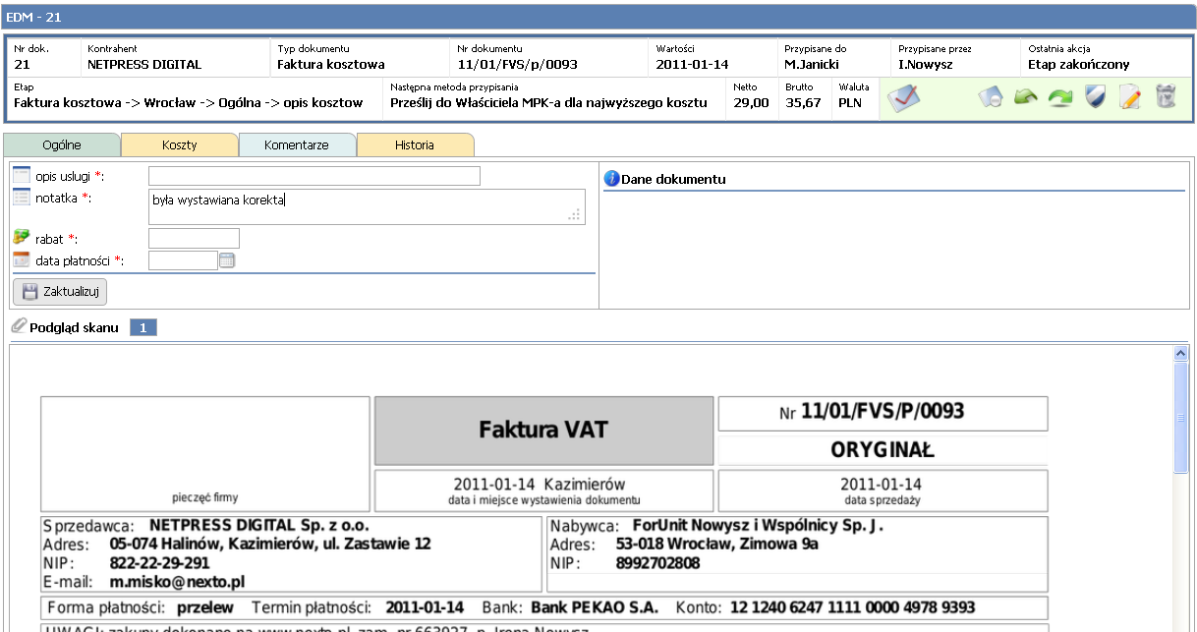
Task: Click the green right-pointing forward arrow icon
Action: point(1060,97)
